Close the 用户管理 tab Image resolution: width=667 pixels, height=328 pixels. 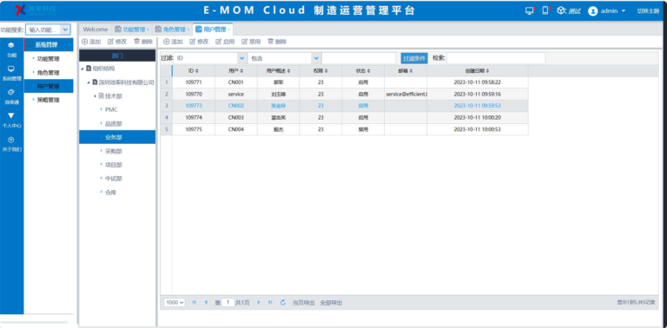tap(229, 30)
